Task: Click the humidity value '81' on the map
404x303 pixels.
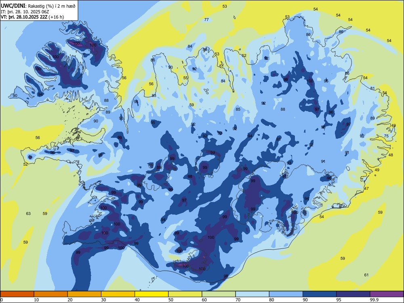Action: click(x=372, y=88)
